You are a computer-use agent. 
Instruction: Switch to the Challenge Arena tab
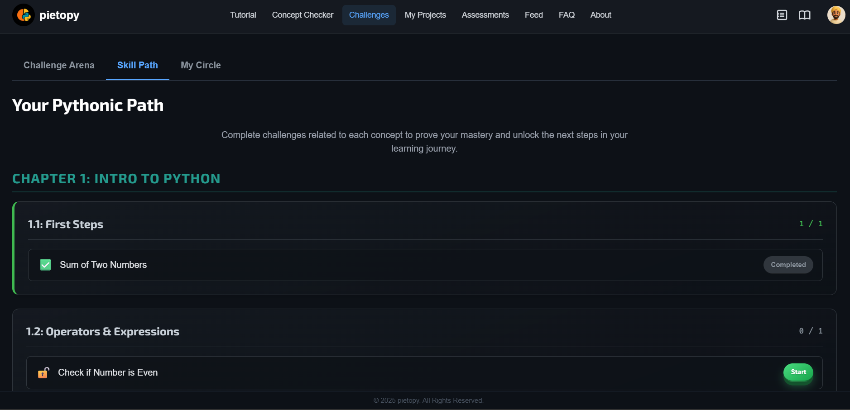(x=59, y=65)
